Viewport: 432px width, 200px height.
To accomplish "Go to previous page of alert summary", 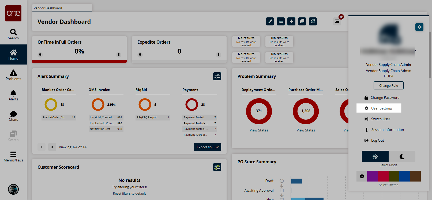I will click(x=42, y=147).
